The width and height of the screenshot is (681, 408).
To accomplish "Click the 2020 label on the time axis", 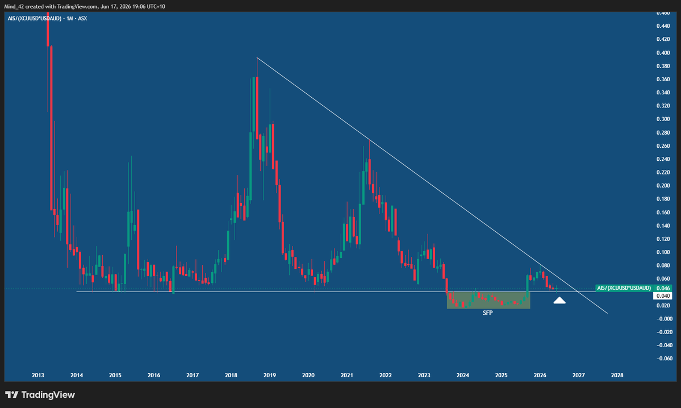I will 308,376.
